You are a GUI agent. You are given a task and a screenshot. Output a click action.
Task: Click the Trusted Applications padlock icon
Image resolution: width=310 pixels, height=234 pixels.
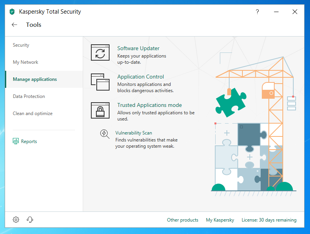point(100,110)
